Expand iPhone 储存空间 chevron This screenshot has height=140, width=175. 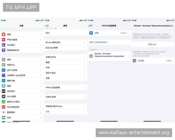coord(84,42)
